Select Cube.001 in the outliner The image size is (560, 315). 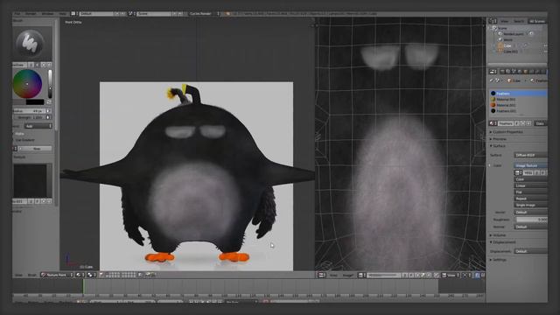(x=511, y=52)
